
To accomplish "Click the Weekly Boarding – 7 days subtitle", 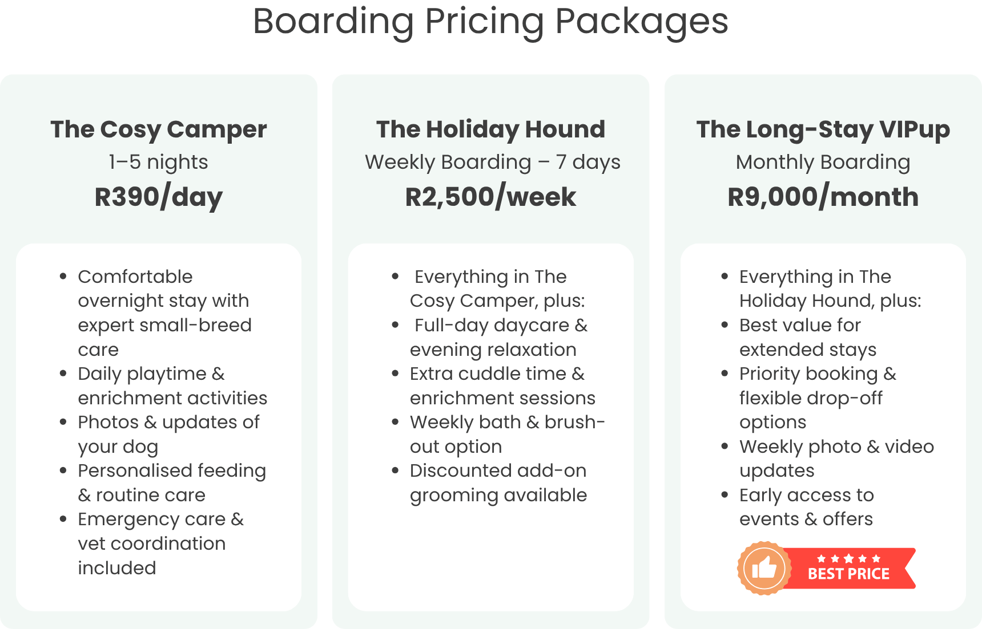I will tap(492, 163).
